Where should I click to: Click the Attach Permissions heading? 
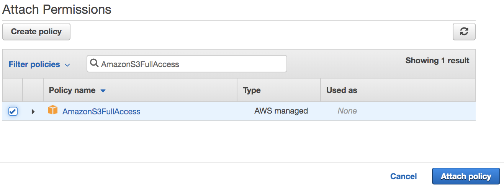click(x=57, y=9)
